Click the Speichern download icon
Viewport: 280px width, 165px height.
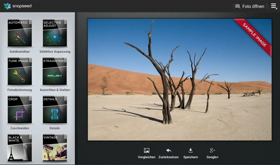click(x=190, y=150)
